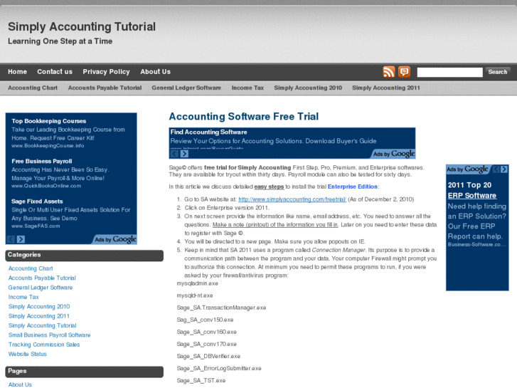Open Privacy Policy page

pyautogui.click(x=106, y=72)
